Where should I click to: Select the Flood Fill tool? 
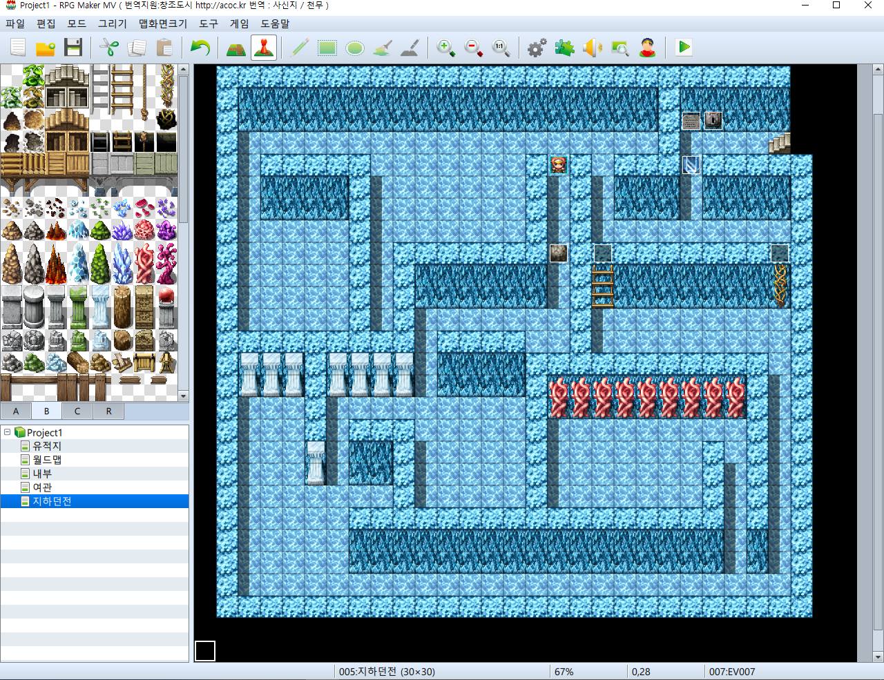383,48
